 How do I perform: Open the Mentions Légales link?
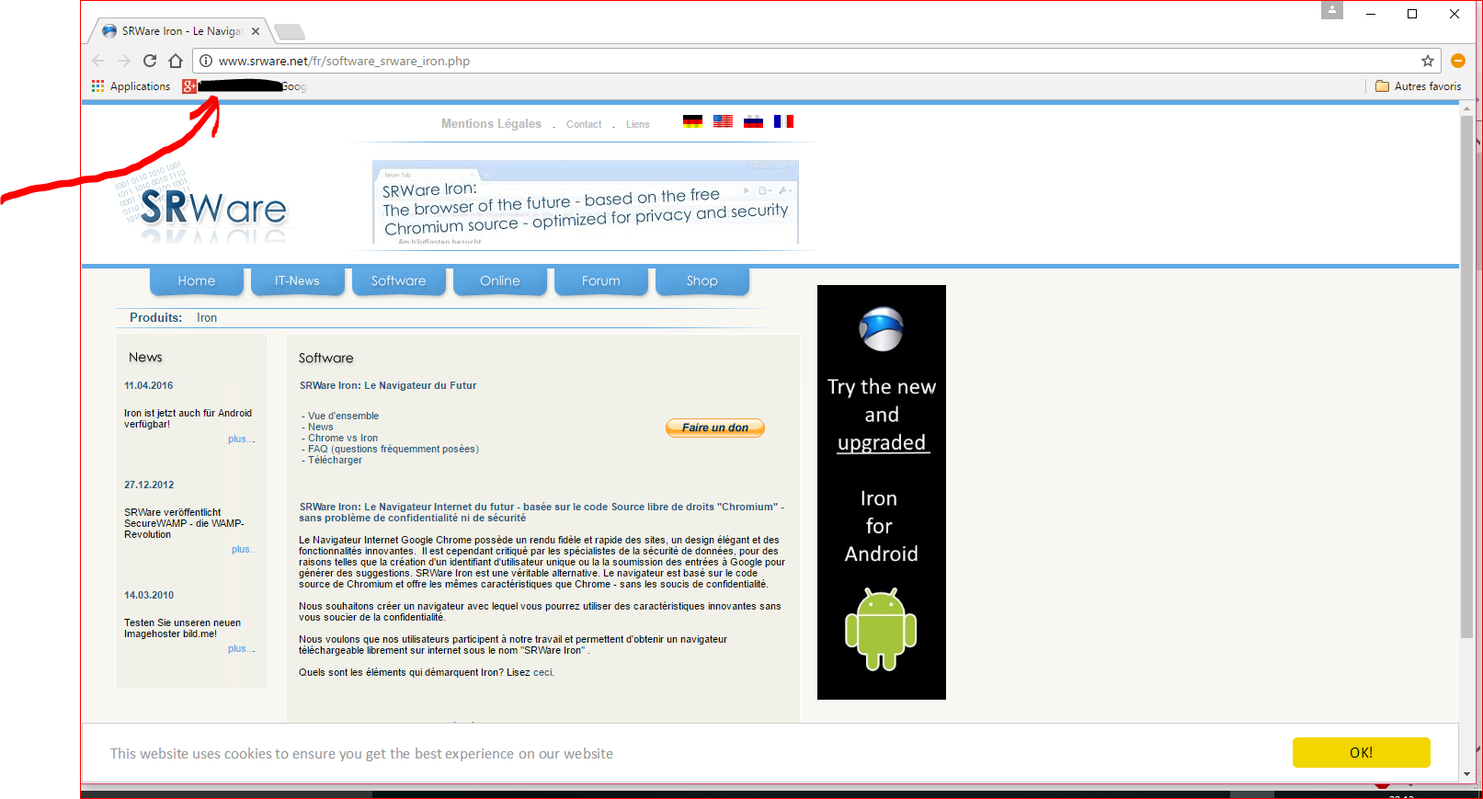(491, 124)
